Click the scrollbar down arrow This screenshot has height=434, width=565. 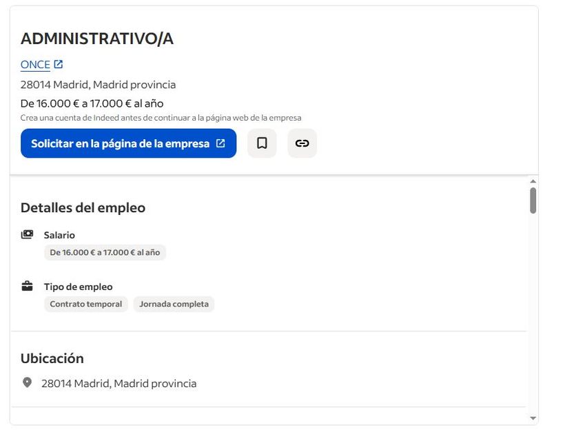coord(533,418)
